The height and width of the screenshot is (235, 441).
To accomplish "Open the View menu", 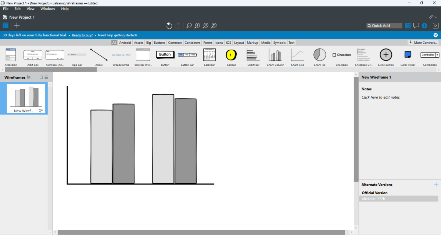I will point(31,9).
